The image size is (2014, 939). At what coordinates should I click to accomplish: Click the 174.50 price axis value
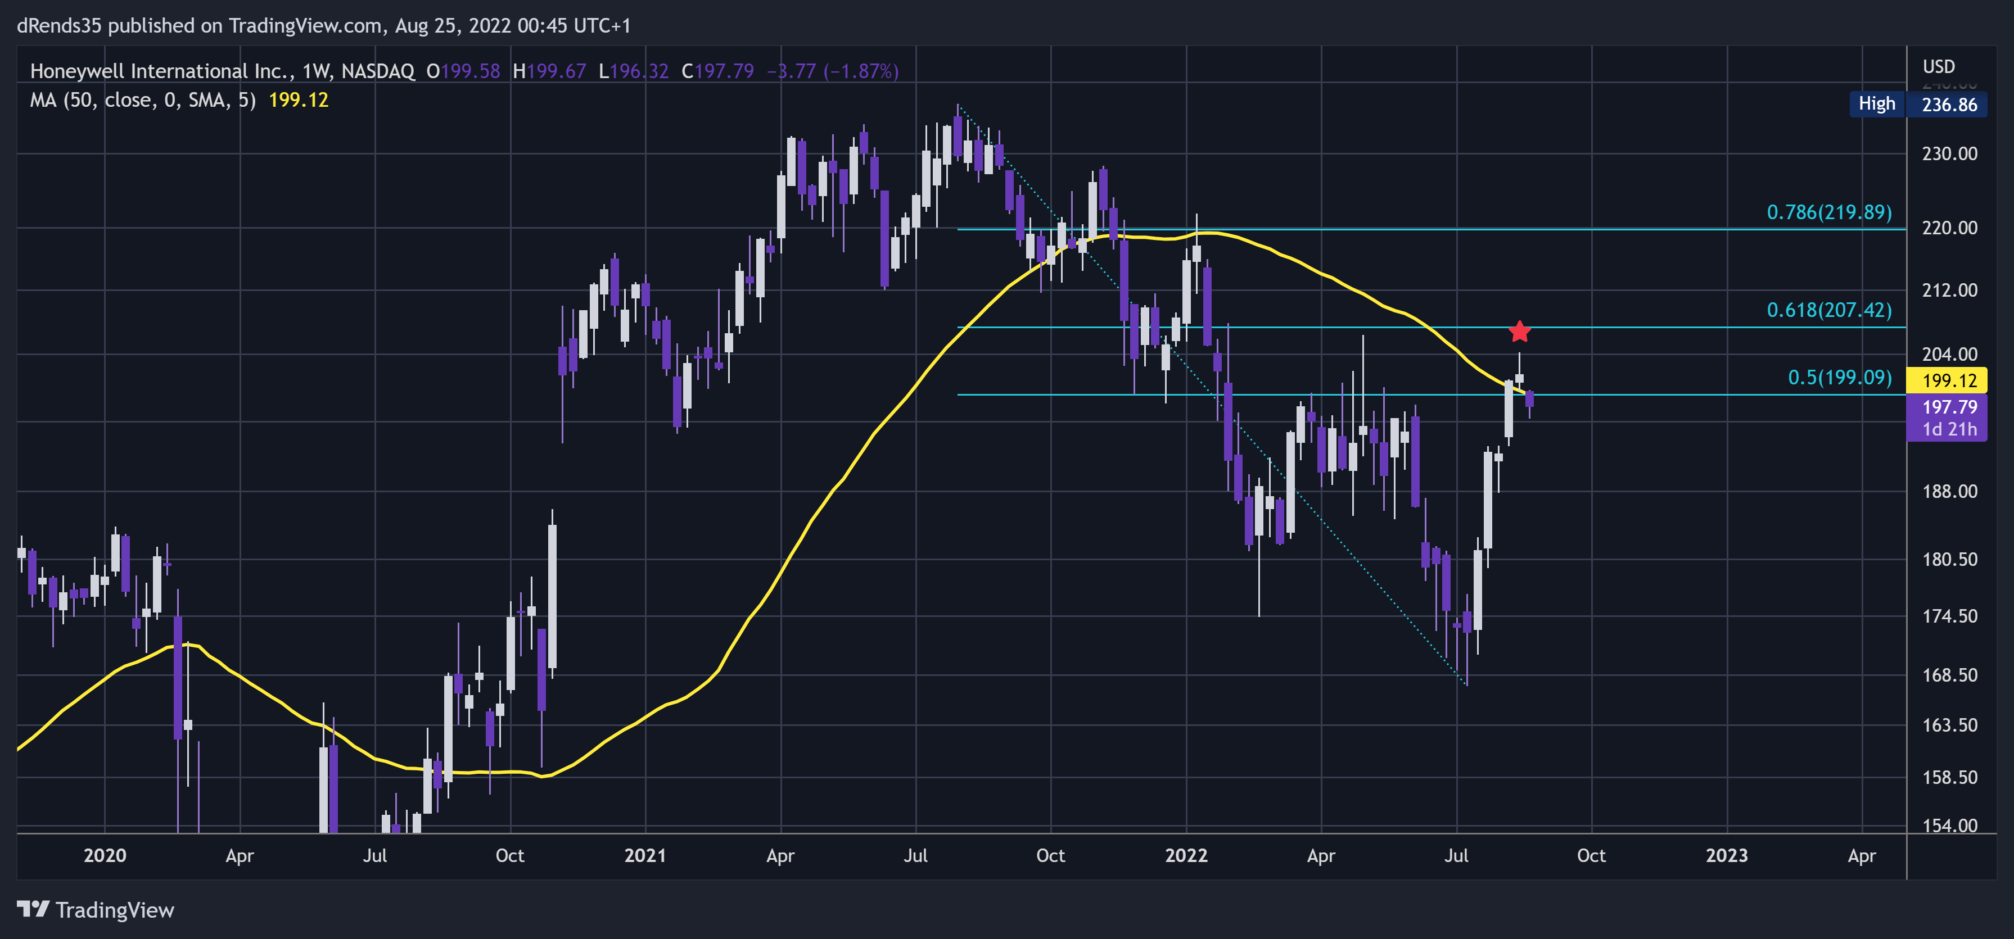tap(1949, 616)
